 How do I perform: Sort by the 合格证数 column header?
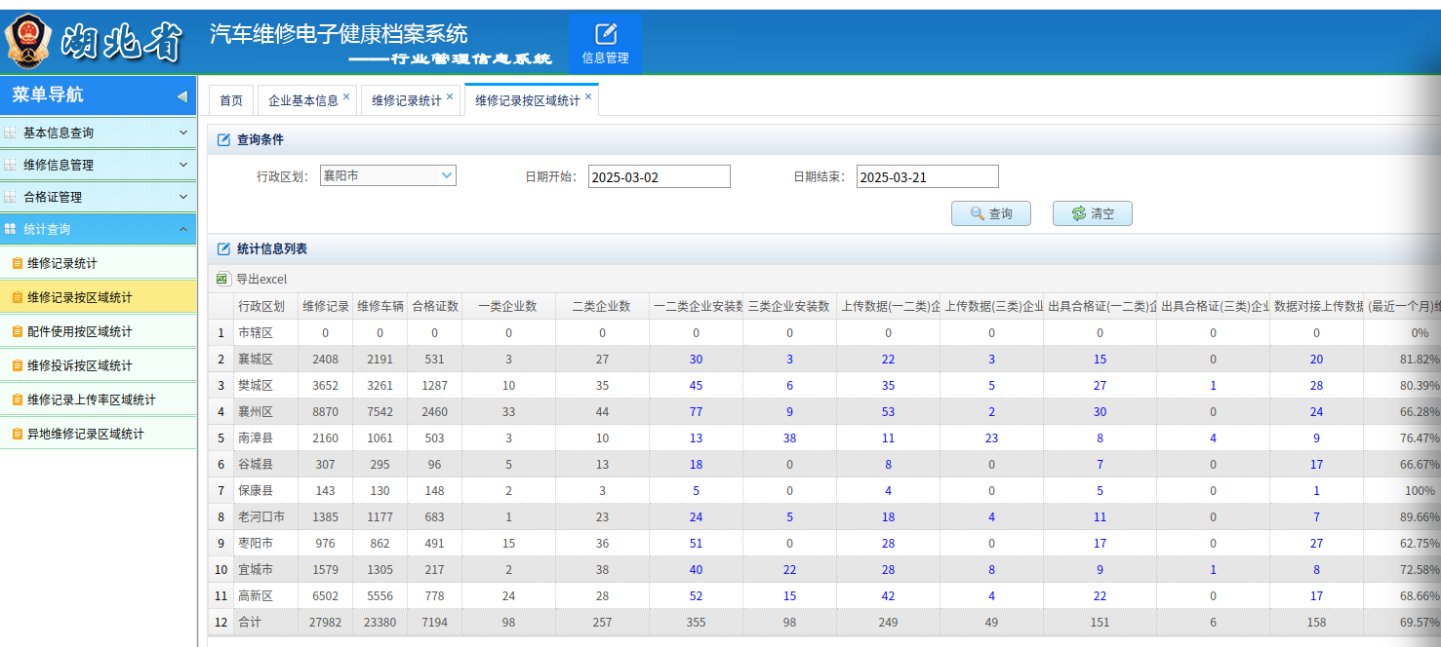(x=435, y=306)
